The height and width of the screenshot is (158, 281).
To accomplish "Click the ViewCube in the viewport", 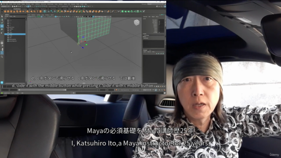I will click(x=137, y=22).
